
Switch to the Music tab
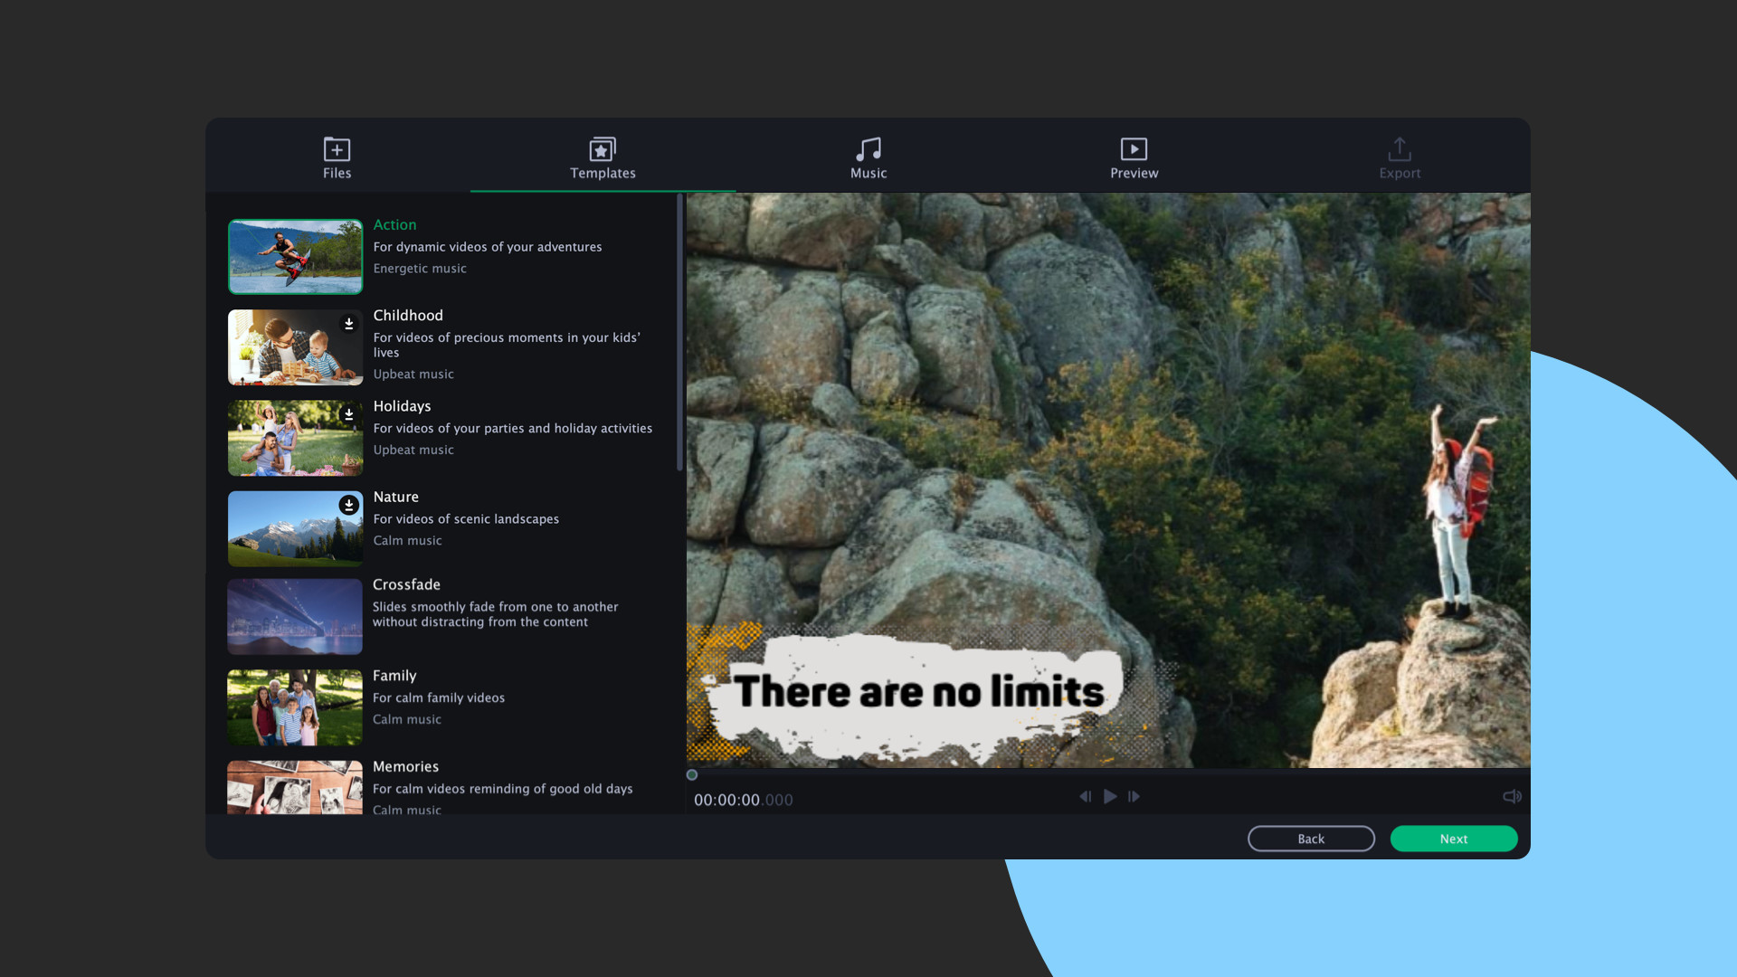868,158
